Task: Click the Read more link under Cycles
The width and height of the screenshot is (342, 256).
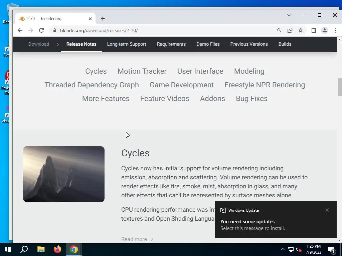Action: 137,239
